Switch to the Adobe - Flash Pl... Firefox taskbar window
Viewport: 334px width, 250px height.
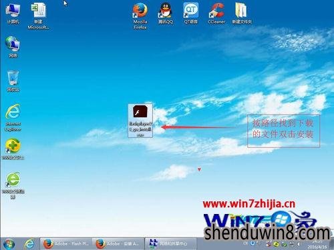(66, 243)
